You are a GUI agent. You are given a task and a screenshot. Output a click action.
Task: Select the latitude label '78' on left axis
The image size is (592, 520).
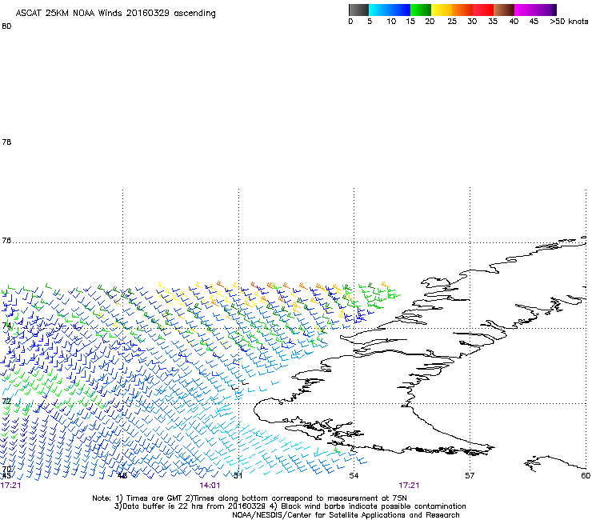[x=6, y=142]
